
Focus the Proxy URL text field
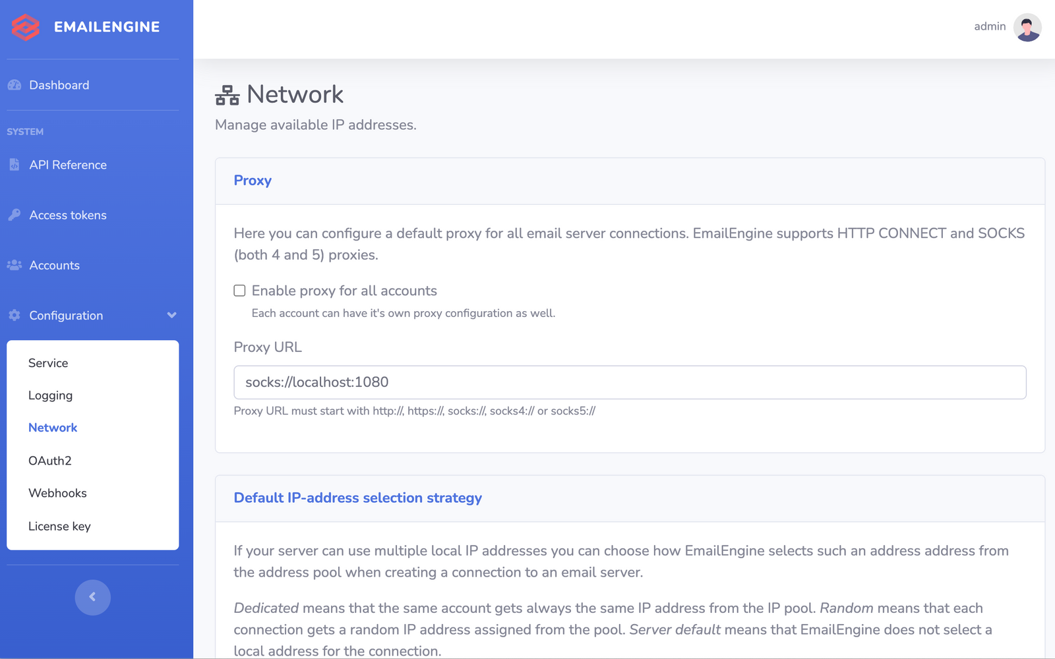click(x=630, y=382)
